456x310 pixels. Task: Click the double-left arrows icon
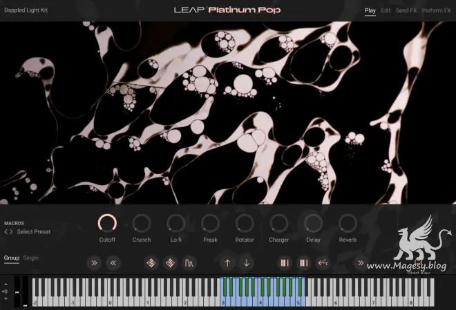pyautogui.click(x=113, y=263)
